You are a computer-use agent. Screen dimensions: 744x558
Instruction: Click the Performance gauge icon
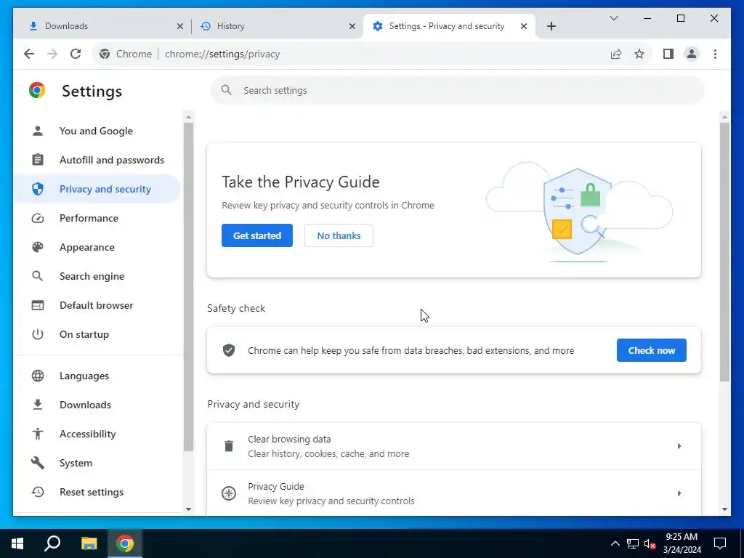pos(38,218)
